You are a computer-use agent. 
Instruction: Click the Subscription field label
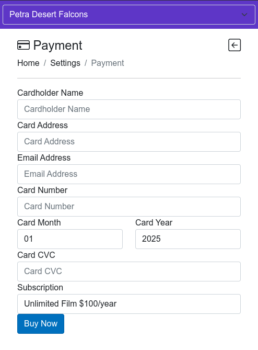coord(40,288)
